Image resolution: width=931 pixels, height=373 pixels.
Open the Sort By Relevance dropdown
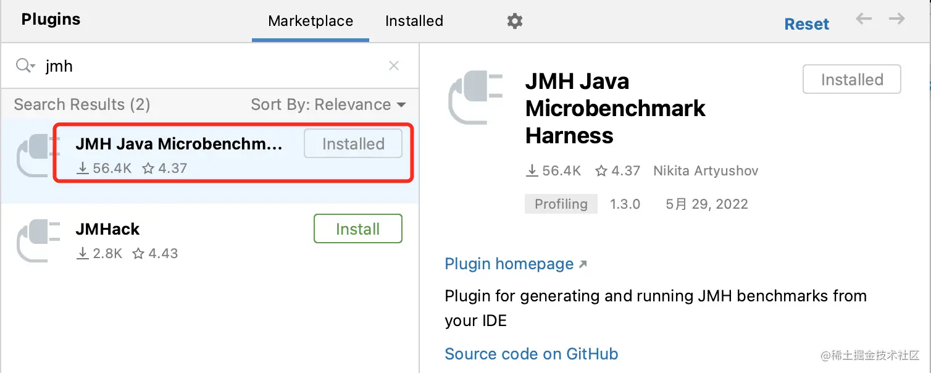(x=328, y=105)
